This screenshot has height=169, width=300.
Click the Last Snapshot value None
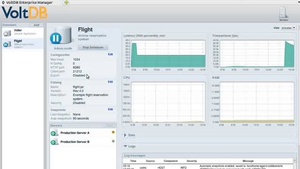pos(76,115)
